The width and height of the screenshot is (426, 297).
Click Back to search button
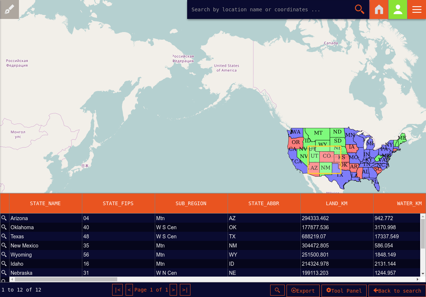click(x=397, y=290)
